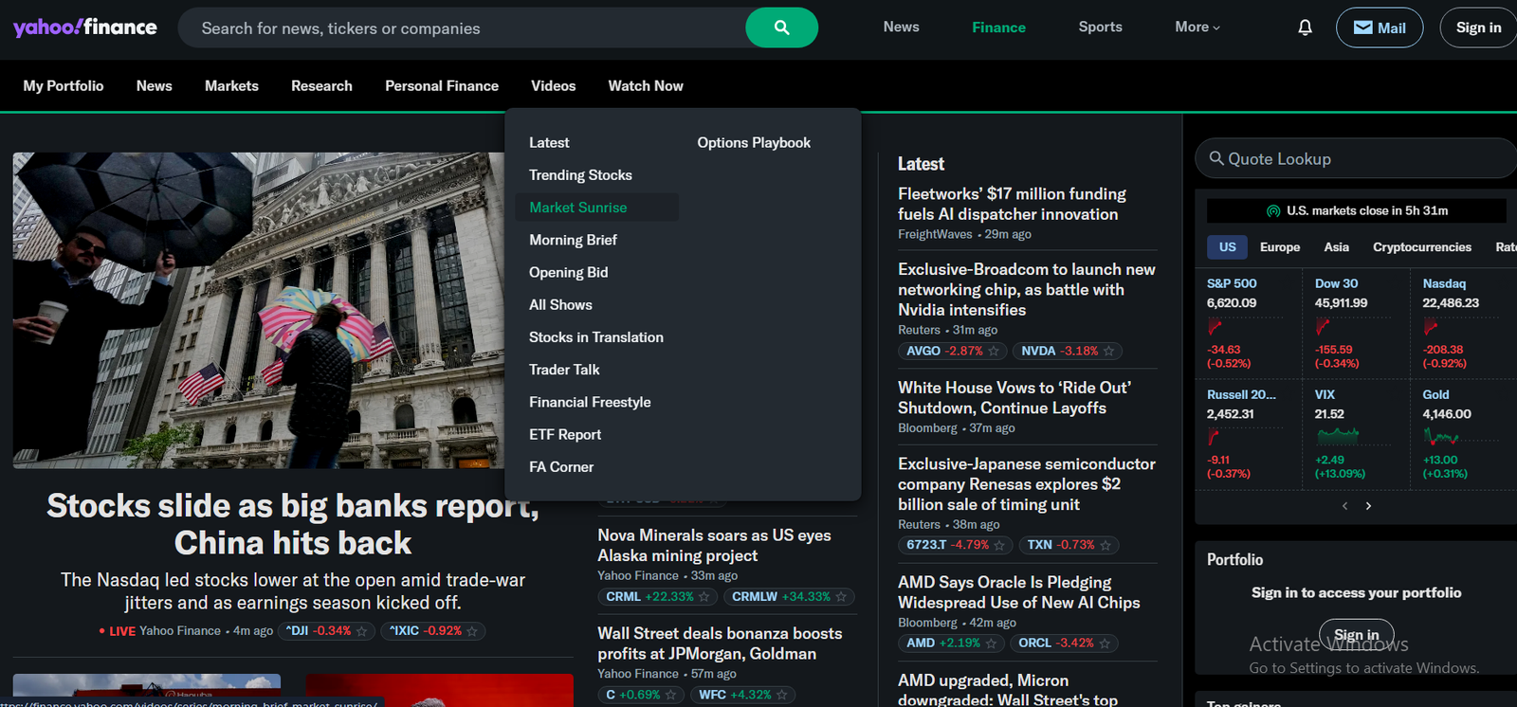Add ORCL to watchlist via star
The image size is (1517, 707).
[x=1105, y=643]
